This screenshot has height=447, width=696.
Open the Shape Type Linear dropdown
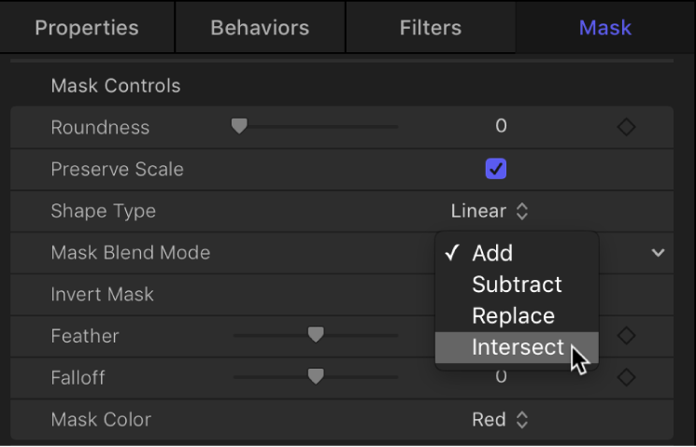tap(490, 211)
